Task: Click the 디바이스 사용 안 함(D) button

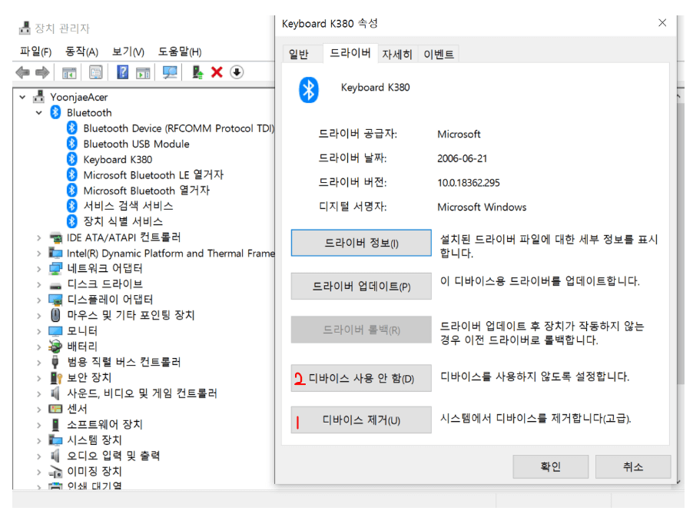Action: [x=361, y=378]
